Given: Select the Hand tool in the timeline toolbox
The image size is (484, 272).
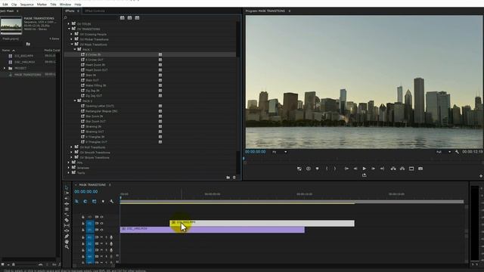Looking at the screenshot, I should (x=67, y=242).
